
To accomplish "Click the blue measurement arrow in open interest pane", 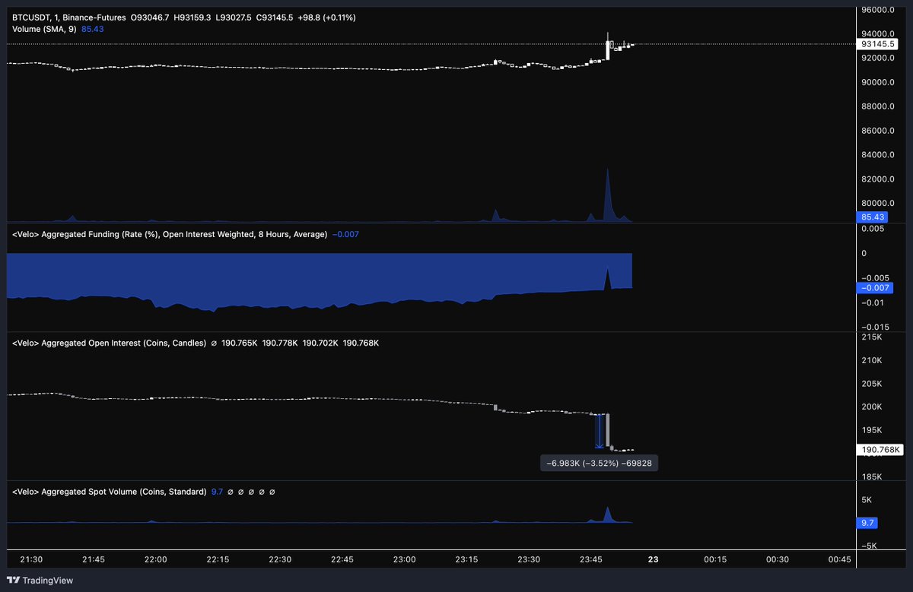I will pyautogui.click(x=599, y=431).
